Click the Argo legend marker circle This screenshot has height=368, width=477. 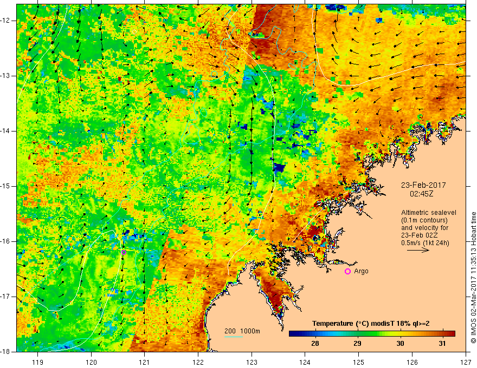(x=347, y=272)
